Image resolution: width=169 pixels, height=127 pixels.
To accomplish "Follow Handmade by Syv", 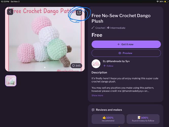I will (108, 66).
